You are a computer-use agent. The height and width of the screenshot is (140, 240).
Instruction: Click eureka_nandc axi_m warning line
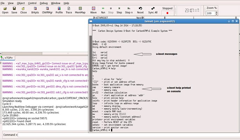pos(45,69)
